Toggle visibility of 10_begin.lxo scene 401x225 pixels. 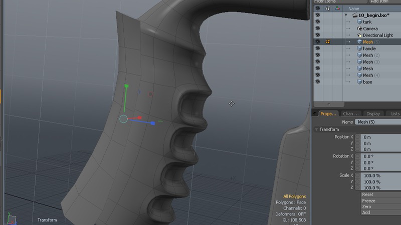(x=318, y=15)
